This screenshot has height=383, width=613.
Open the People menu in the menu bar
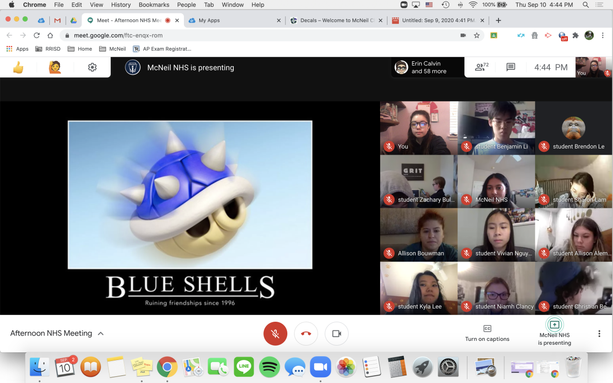[186, 5]
